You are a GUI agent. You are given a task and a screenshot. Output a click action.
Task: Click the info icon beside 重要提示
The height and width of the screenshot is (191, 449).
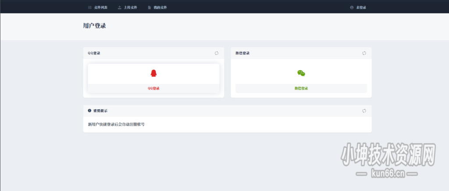pos(89,111)
